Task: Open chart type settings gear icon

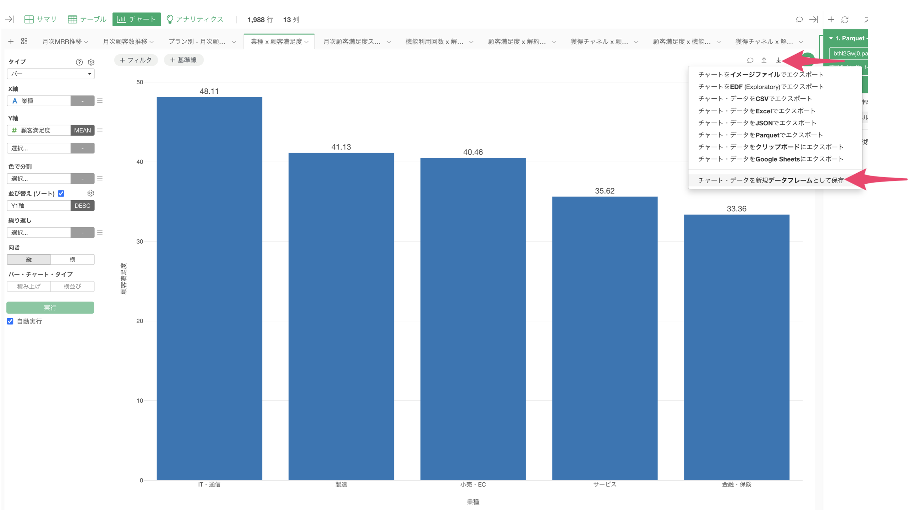Action: point(91,62)
